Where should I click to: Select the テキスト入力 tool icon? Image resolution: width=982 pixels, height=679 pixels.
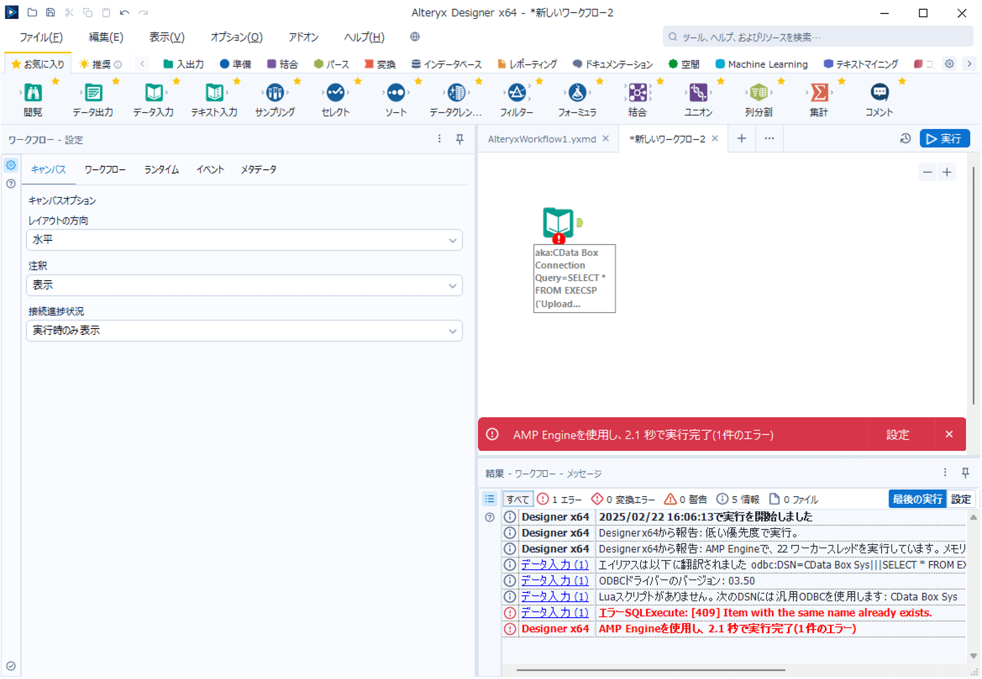[x=214, y=92]
